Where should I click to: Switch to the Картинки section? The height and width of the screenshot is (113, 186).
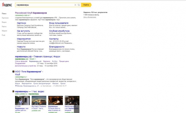coord(5,18)
